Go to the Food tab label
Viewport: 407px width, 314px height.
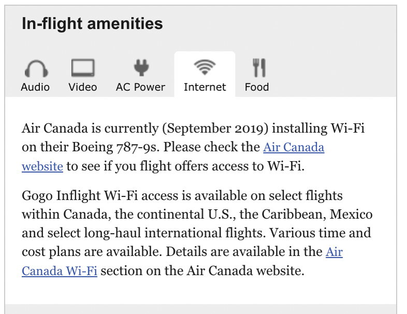[257, 87]
